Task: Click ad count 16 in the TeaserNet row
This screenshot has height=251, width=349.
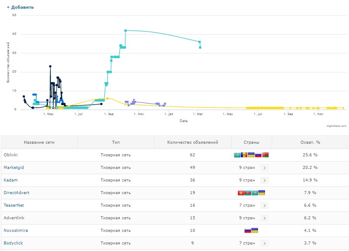Action: pyautogui.click(x=193, y=205)
